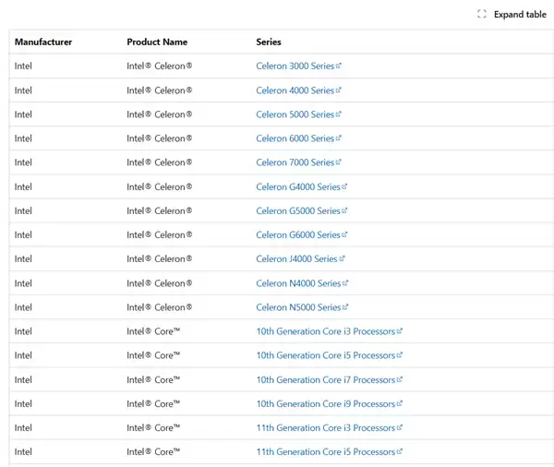Click the Expand table button
Viewport: 554px width, 467px height.
(519, 14)
